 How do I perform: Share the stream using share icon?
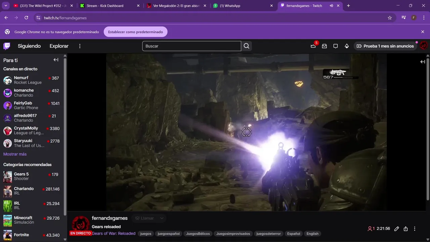[x=405, y=229]
